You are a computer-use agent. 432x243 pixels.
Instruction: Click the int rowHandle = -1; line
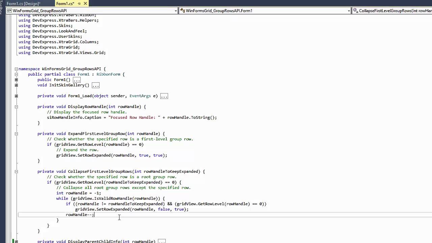(x=79, y=193)
